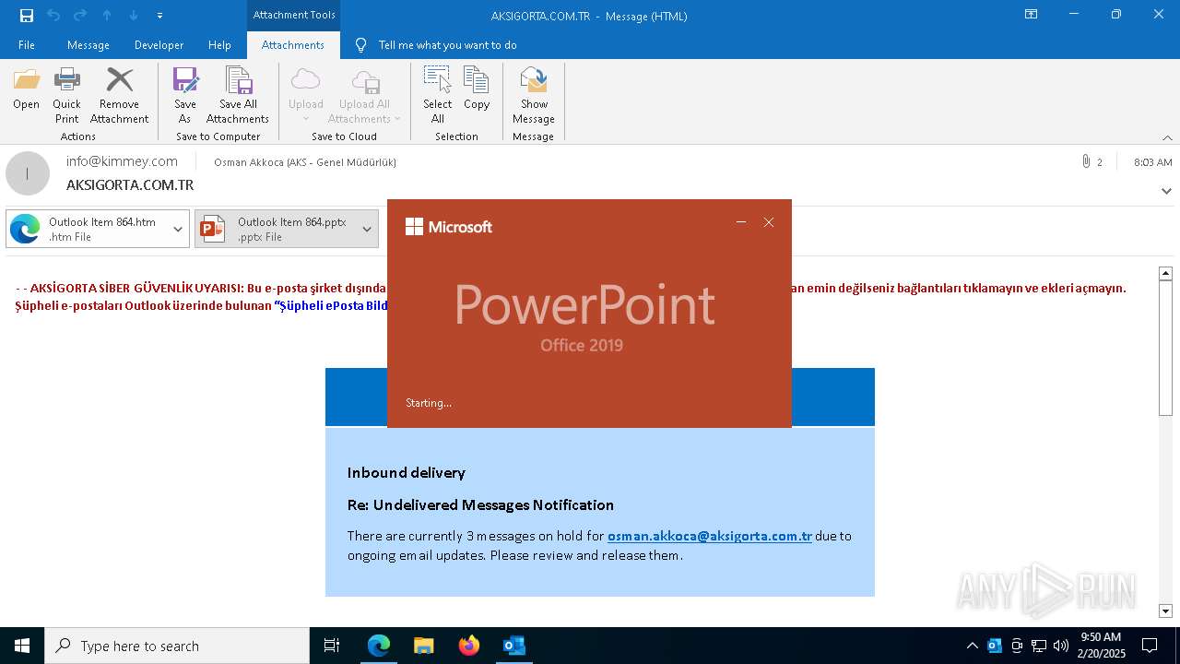Image resolution: width=1180 pixels, height=664 pixels.
Task: Click the Tell me what you want to do box
Action: [447, 45]
